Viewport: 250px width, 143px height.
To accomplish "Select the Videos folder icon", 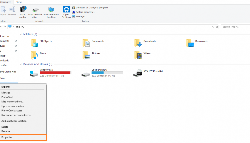I will click(x=138, y=55).
